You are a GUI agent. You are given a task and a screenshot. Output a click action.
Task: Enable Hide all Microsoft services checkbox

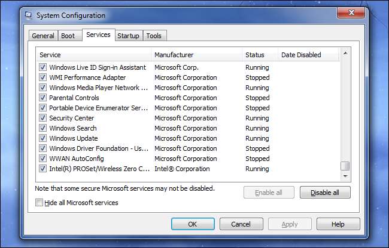[39, 203]
